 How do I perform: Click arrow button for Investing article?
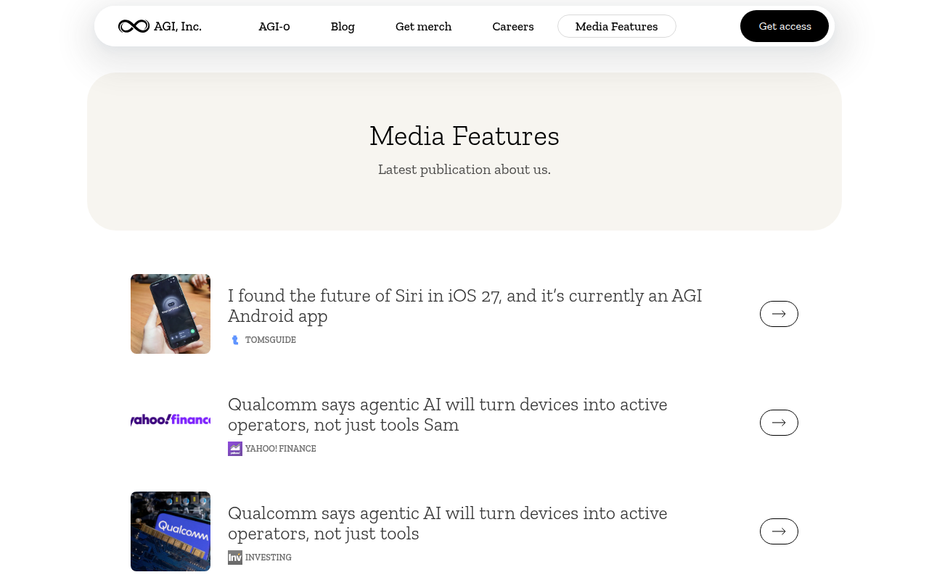coord(779,531)
